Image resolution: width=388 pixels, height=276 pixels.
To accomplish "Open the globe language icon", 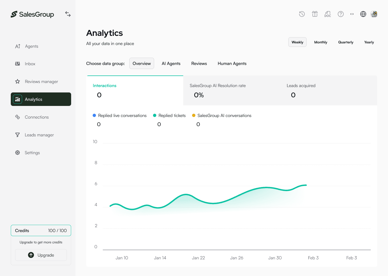I will click(363, 14).
